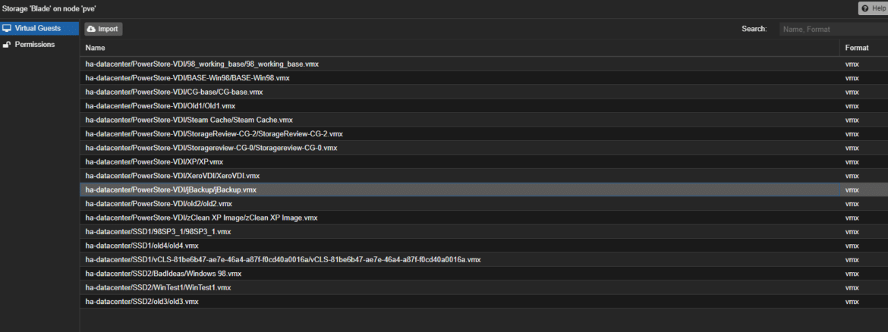Select the Steam Cache.vmx row

484,120
